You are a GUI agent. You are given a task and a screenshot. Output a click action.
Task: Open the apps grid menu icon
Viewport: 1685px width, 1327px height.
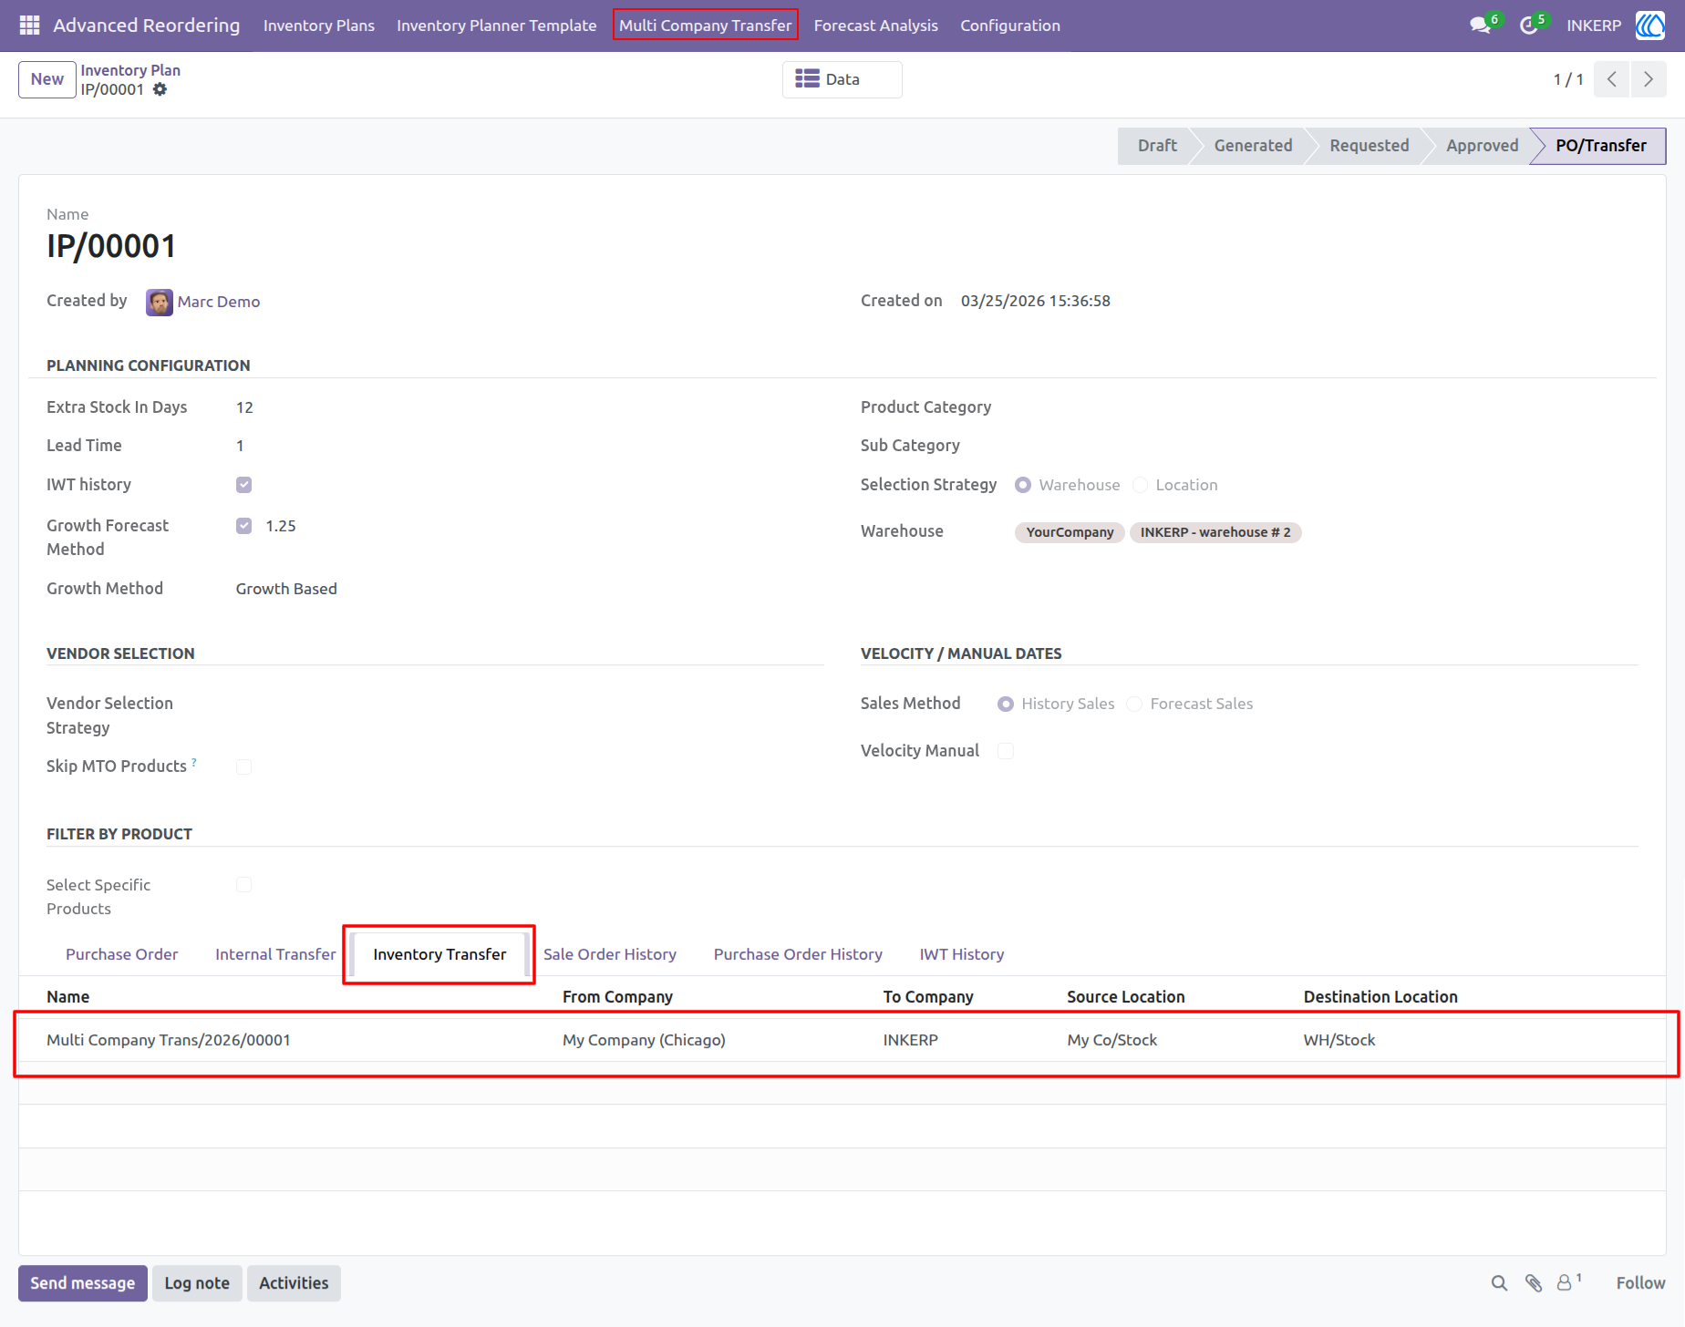pos(29,26)
